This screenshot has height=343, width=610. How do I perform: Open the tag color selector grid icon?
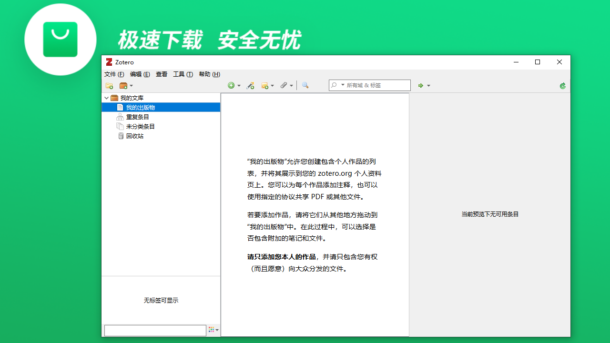[x=211, y=330]
